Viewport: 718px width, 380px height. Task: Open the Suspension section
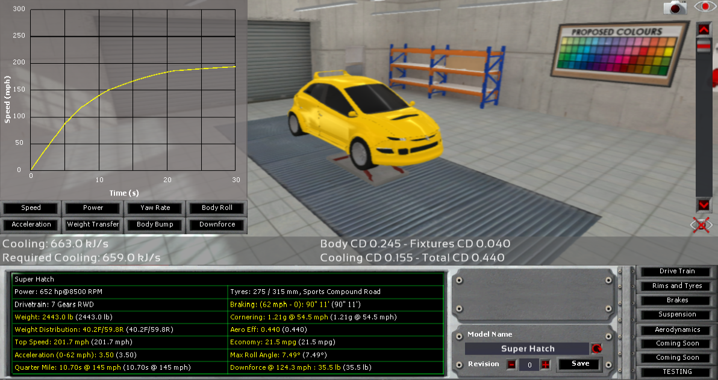[x=677, y=314]
